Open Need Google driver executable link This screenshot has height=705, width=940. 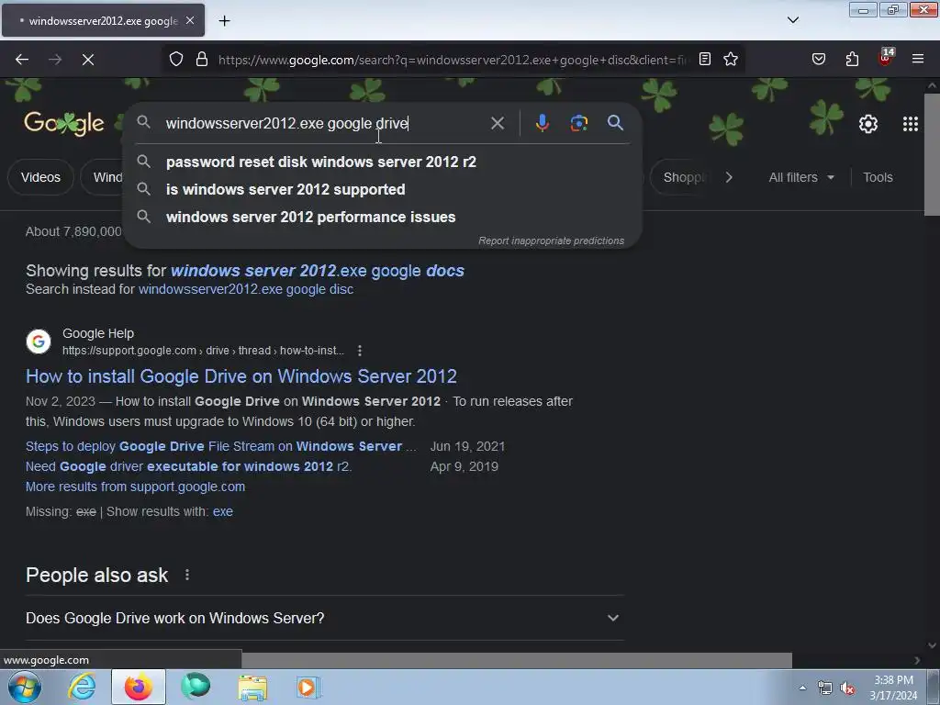(188, 466)
